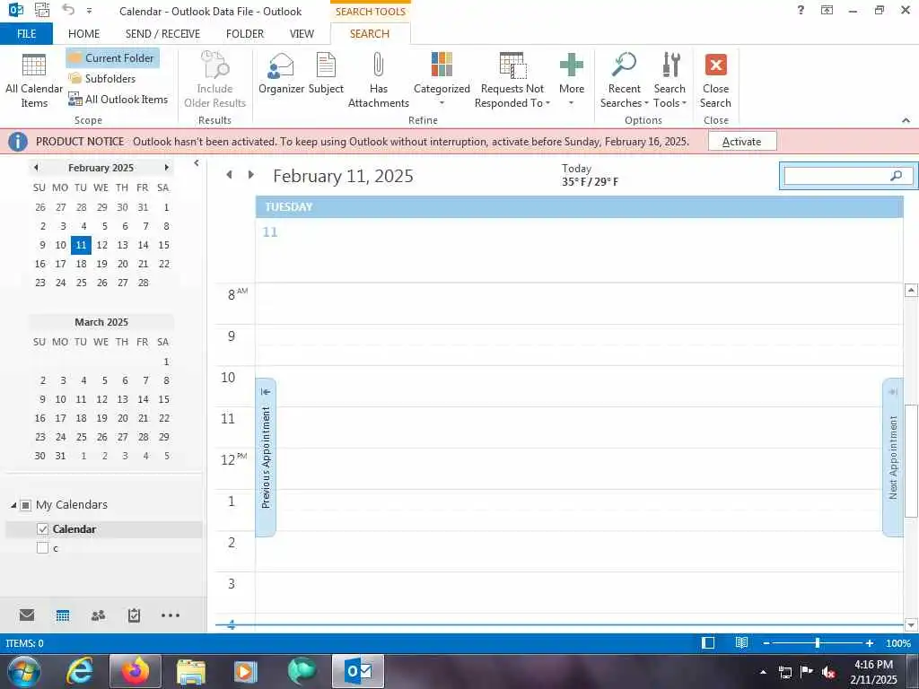Open Search Tools dropdown
The image size is (919, 689).
[x=670, y=80]
